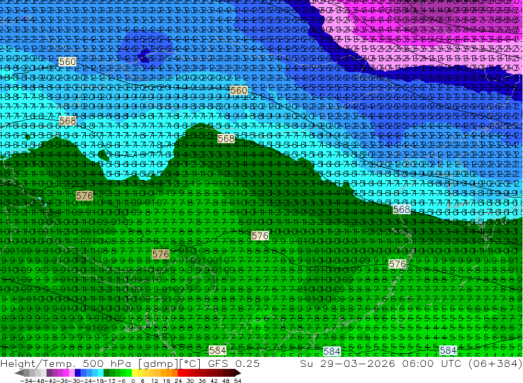Select the first yellow swatch right of 0
The height and width of the screenshot is (383, 523).
tap(134, 373)
